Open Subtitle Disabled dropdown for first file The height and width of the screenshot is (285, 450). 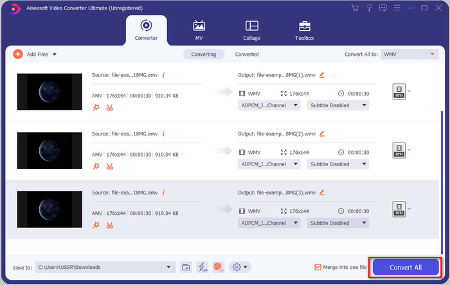click(337, 105)
